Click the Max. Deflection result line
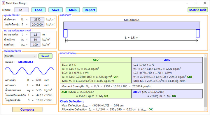The image size is (210, 115). (92, 105)
